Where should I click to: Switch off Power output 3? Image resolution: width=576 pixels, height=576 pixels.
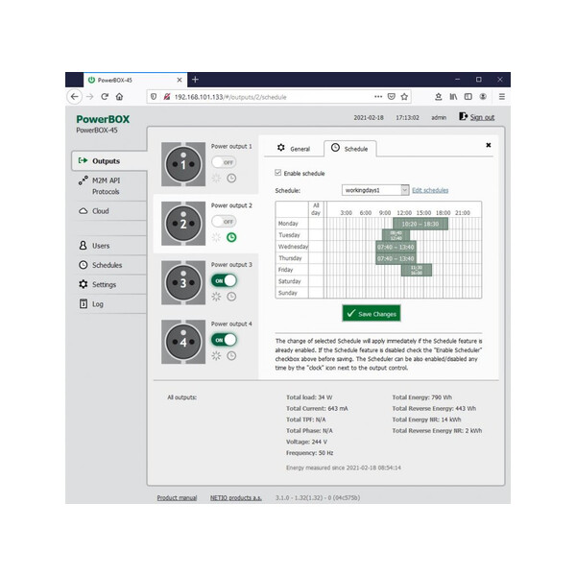coord(224,280)
